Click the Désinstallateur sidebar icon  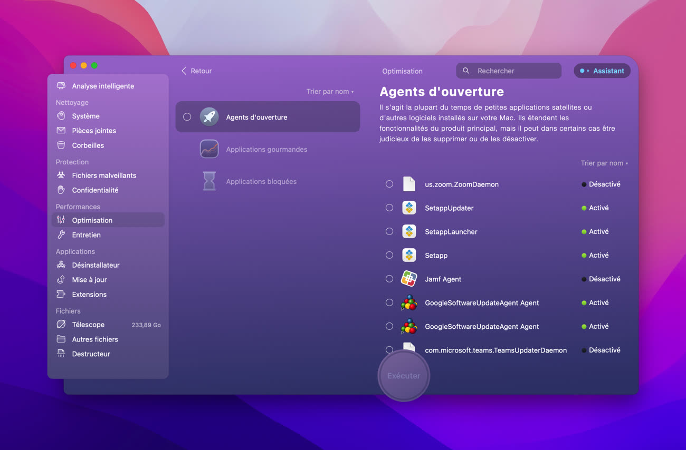point(61,265)
